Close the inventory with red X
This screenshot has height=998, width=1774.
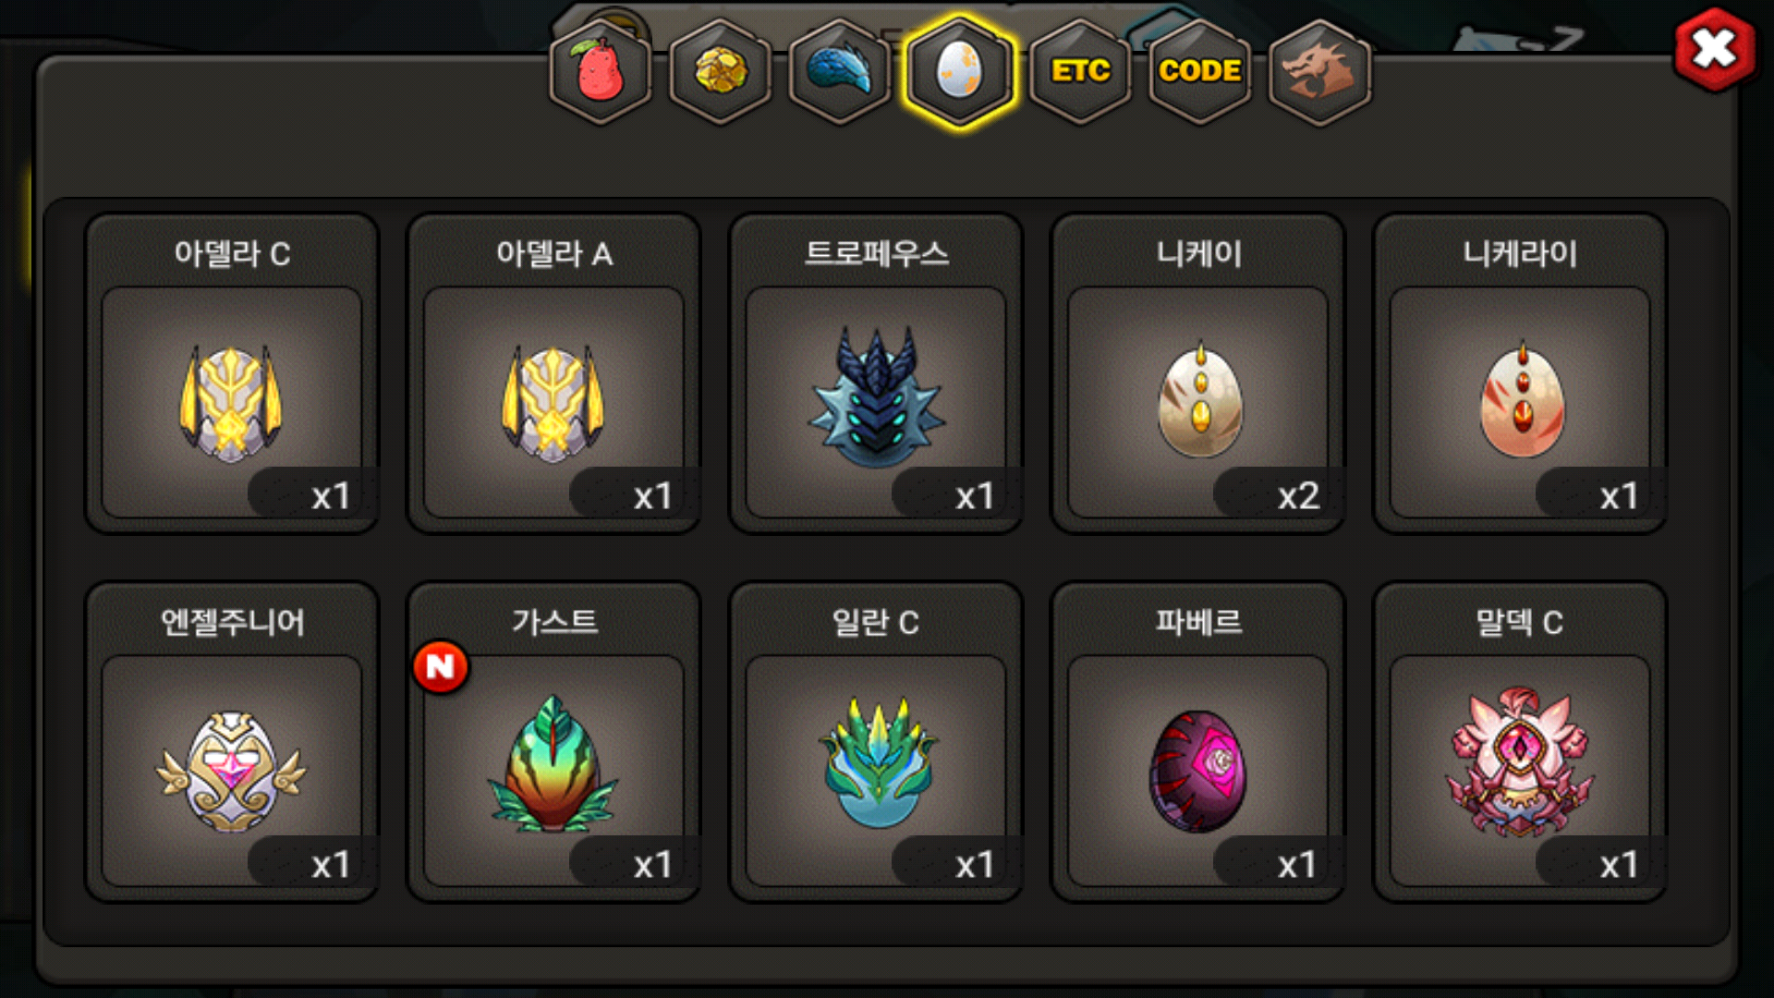point(1715,50)
